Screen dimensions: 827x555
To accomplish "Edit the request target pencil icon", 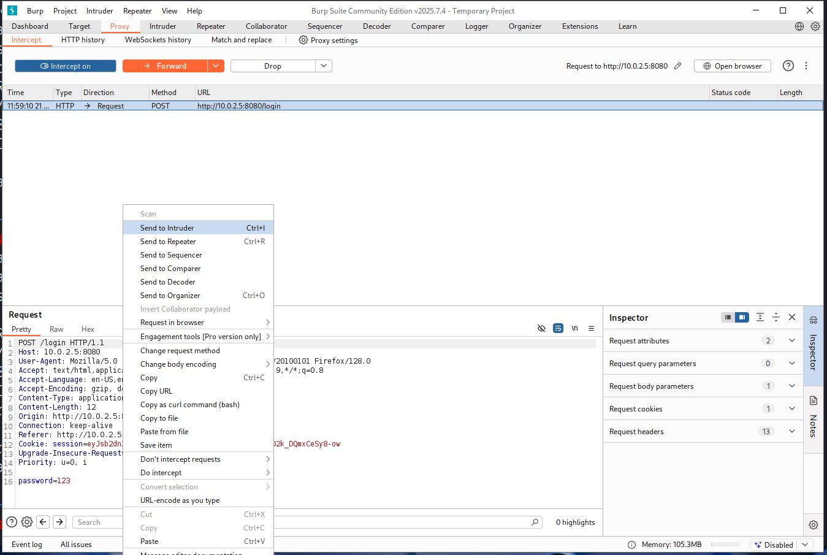I will pyautogui.click(x=677, y=66).
